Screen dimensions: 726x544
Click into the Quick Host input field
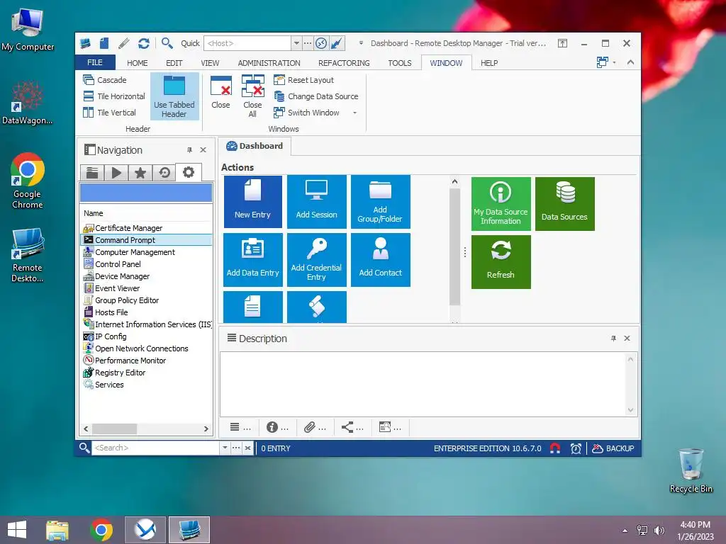(x=247, y=43)
